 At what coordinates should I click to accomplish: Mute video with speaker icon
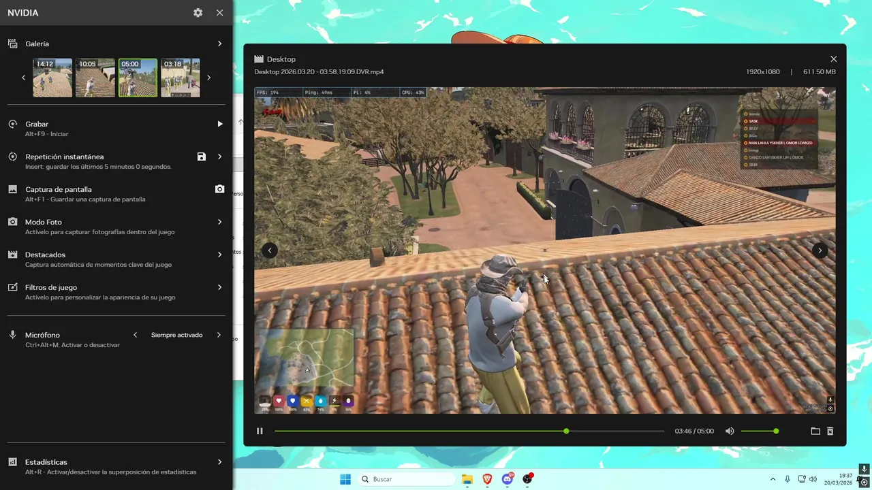pos(730,431)
